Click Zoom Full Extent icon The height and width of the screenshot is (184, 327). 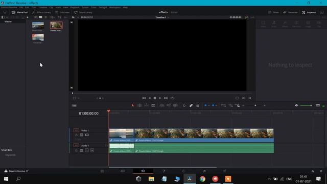click(x=223, y=106)
